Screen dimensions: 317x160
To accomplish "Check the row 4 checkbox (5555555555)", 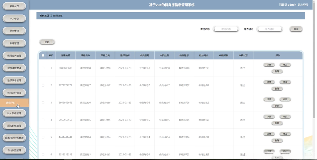I will click(x=43, y=120).
